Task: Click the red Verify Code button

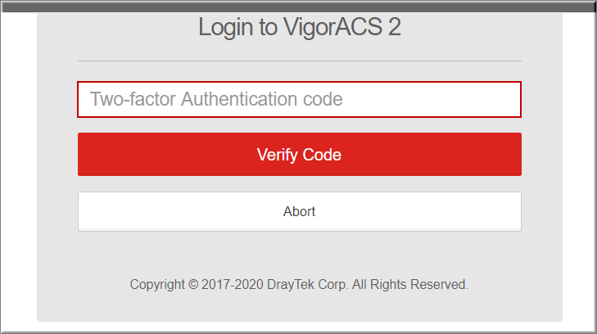Action: pyautogui.click(x=300, y=154)
